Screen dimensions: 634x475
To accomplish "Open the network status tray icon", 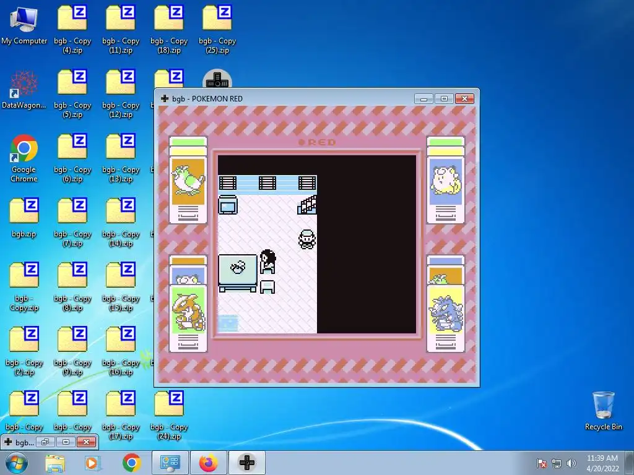I will tap(557, 463).
